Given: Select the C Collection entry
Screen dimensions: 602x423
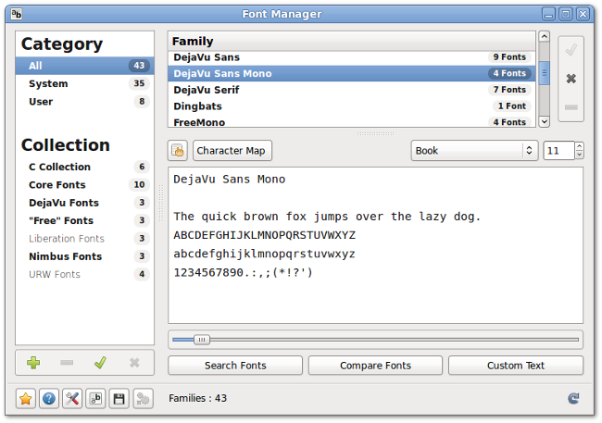Looking at the screenshot, I should coord(85,167).
